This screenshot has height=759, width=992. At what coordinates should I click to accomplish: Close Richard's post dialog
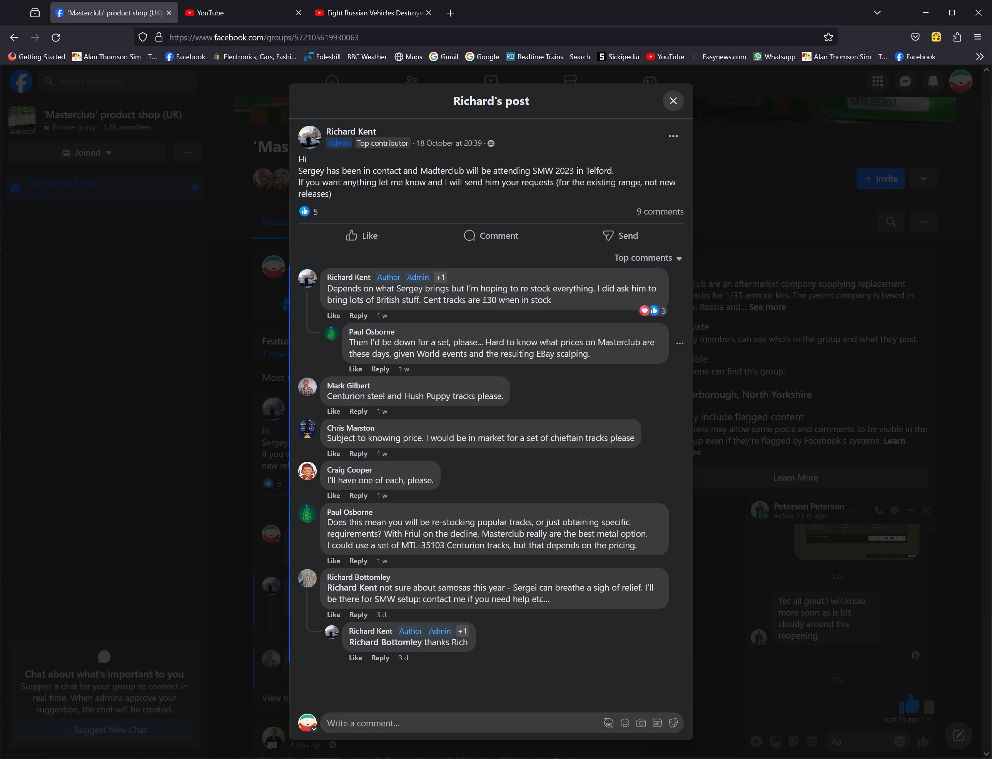tap(673, 101)
